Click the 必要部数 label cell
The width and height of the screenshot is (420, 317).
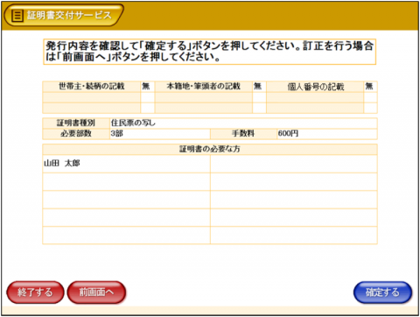pos(76,134)
